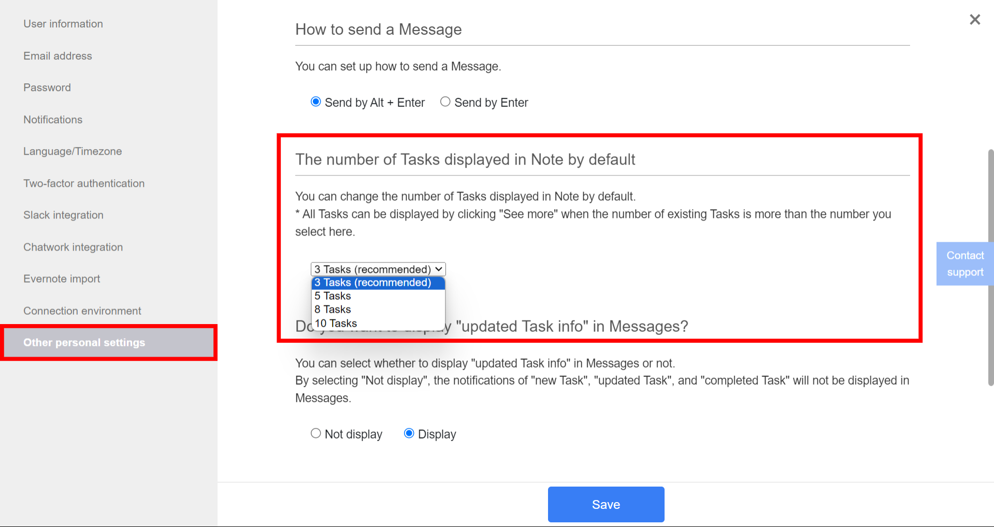This screenshot has width=994, height=527.
Task: Enable 'Send by Enter' option
Action: (x=445, y=101)
